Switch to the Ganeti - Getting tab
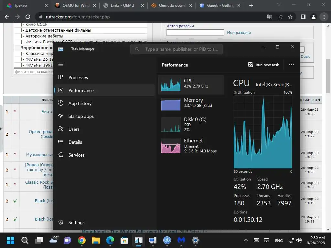331x248 pixels. pyautogui.click(x=219, y=5)
